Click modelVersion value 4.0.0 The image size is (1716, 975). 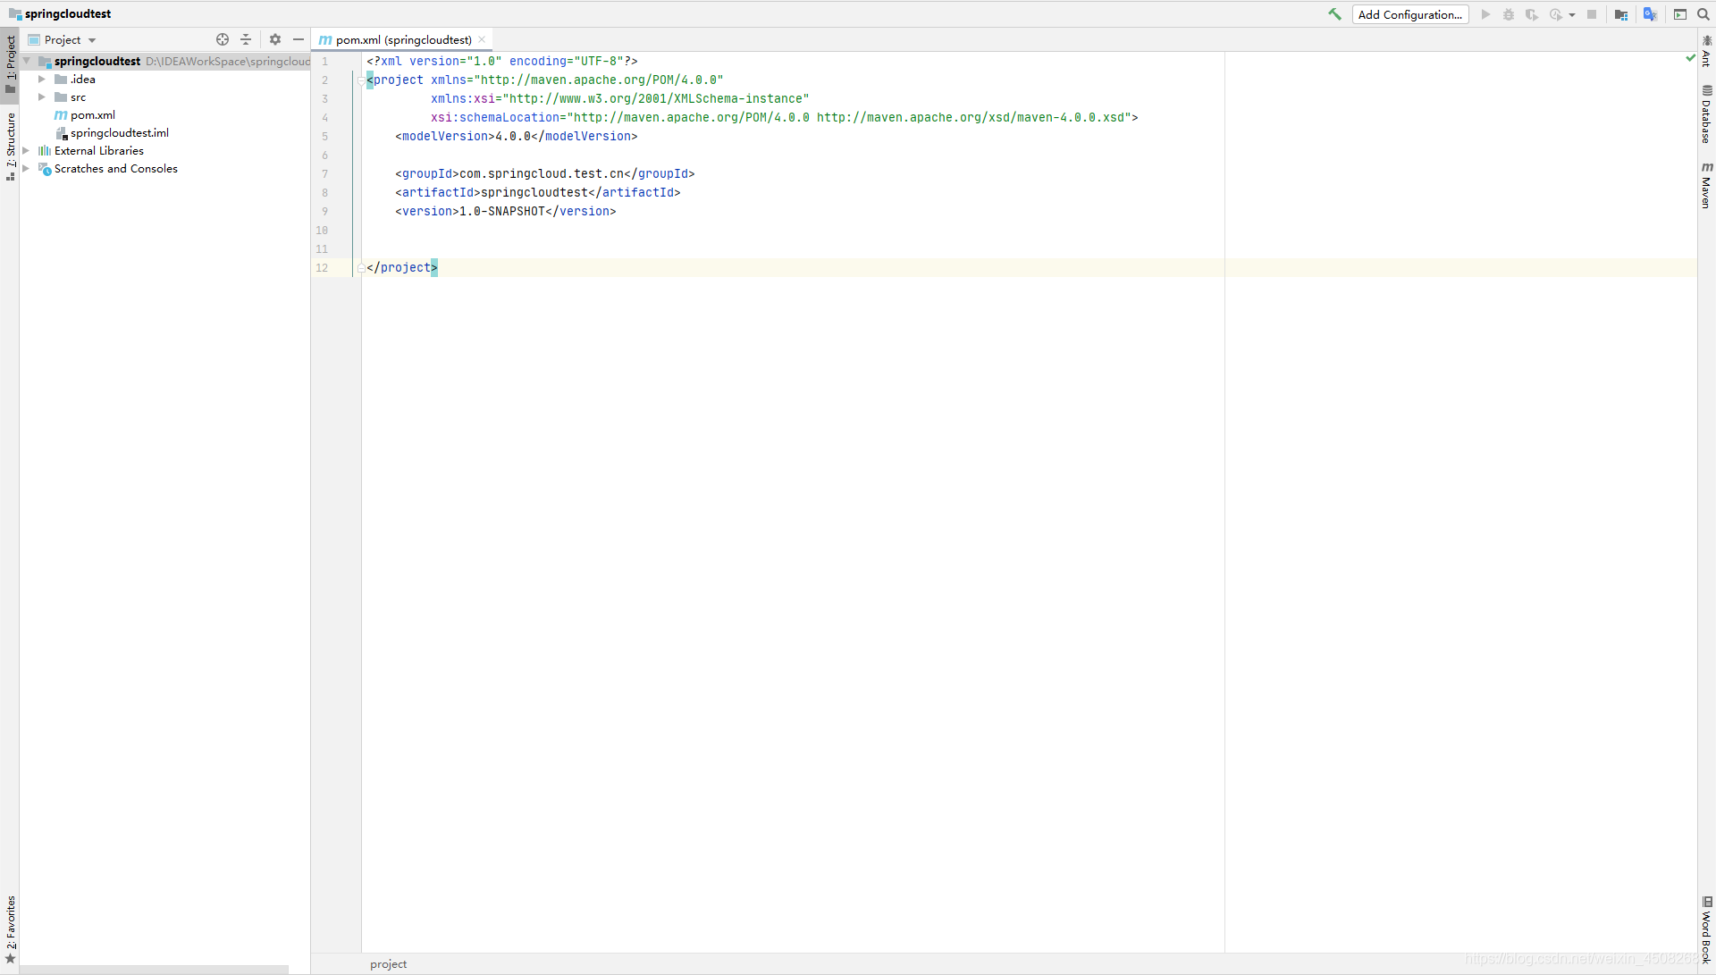click(x=513, y=136)
